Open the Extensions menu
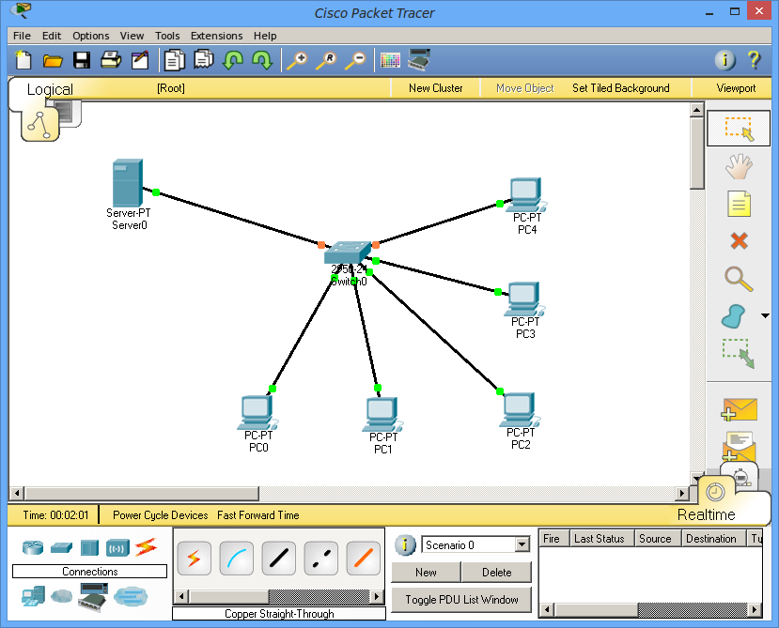779x628 pixels. tap(217, 36)
